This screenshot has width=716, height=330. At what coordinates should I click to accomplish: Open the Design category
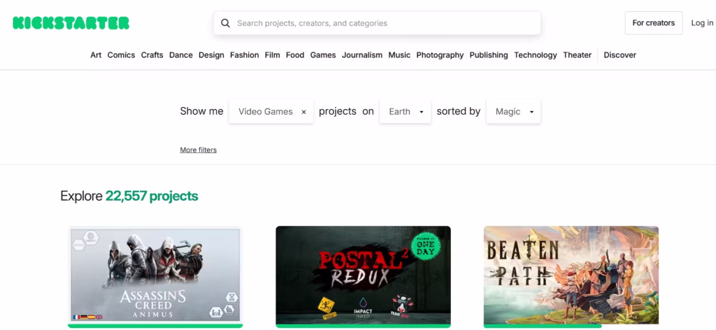coord(211,55)
